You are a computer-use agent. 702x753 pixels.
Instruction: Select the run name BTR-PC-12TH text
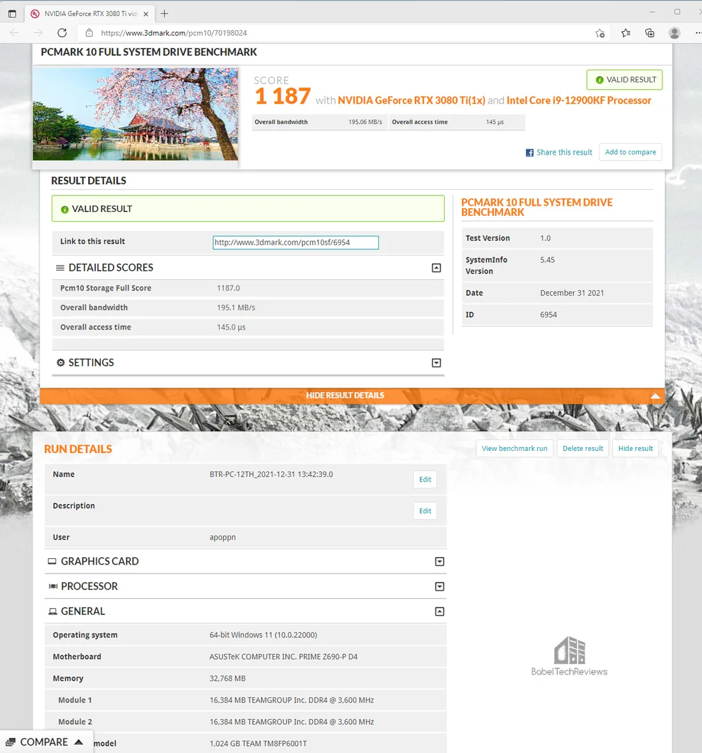click(271, 475)
